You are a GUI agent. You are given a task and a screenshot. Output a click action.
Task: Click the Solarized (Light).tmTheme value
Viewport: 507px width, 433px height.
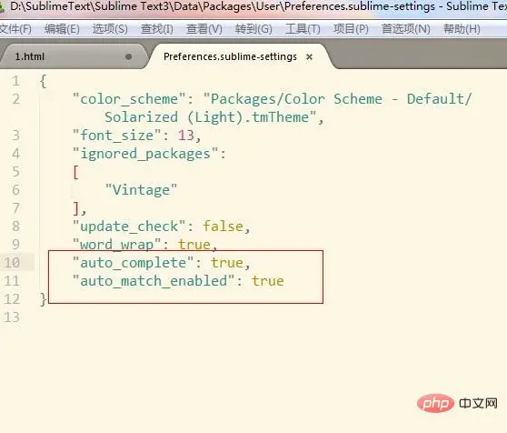pos(210,117)
